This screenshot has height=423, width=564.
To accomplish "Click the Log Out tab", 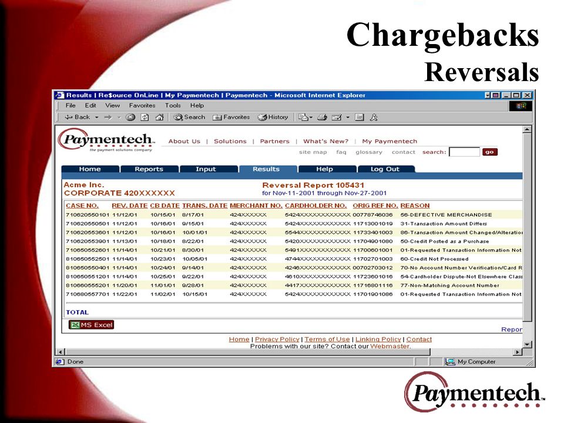I will point(385,169).
